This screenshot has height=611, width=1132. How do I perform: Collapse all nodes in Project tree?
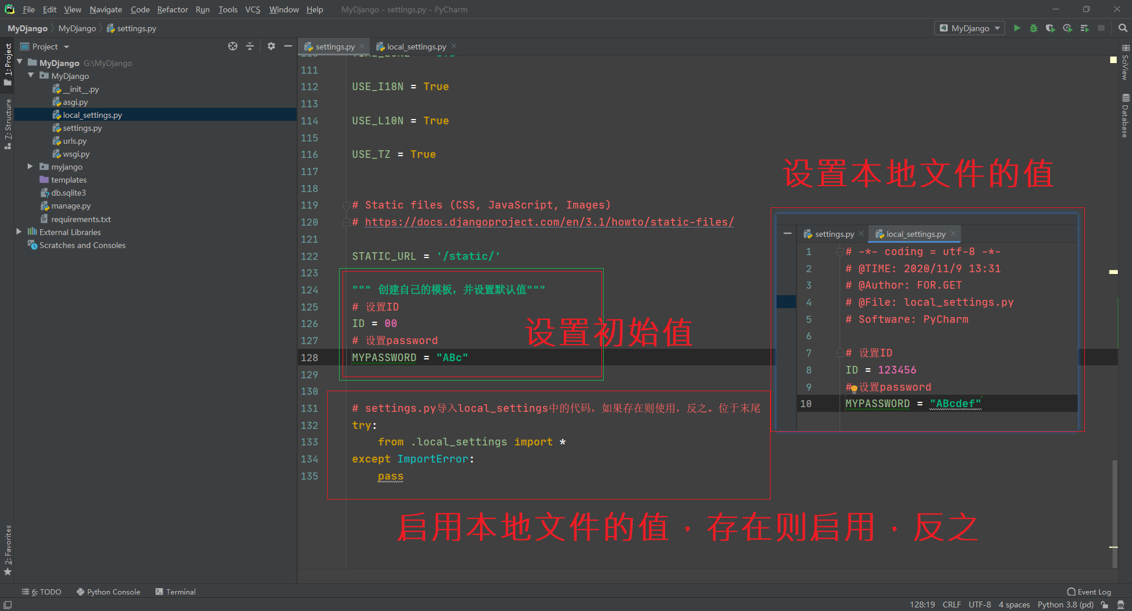[x=250, y=46]
